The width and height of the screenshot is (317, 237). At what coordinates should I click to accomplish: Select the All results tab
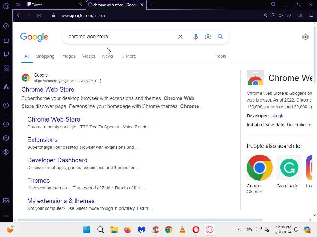(27, 56)
